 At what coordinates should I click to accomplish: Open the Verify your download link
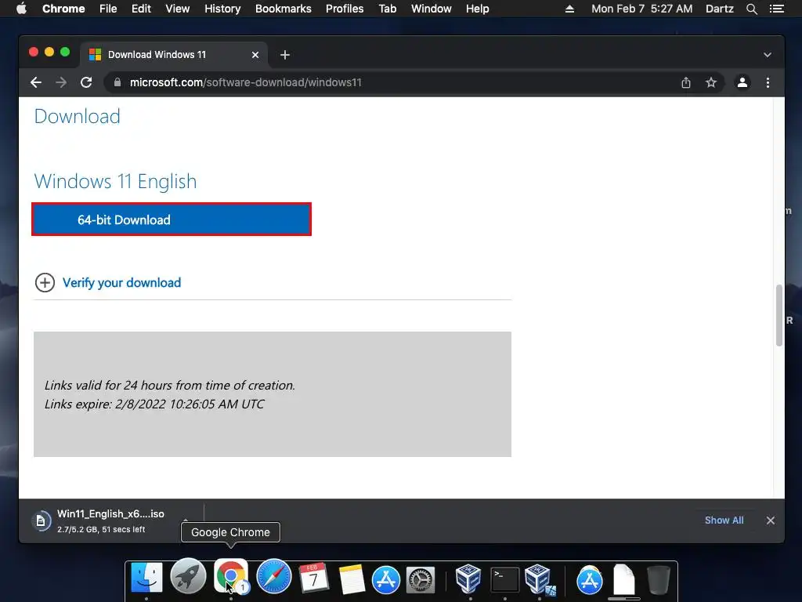coord(121,282)
